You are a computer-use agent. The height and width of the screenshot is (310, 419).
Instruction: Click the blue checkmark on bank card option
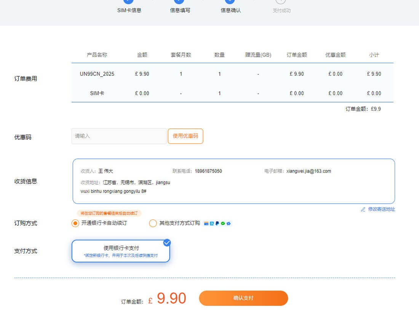click(167, 243)
